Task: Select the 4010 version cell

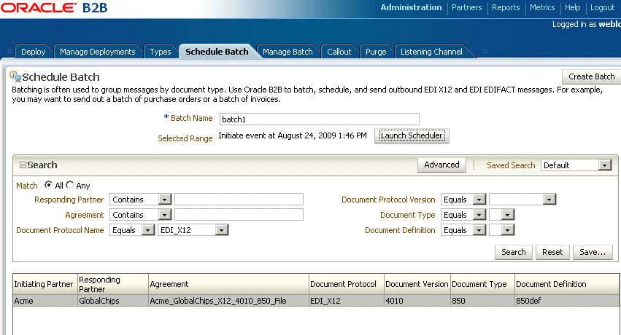Action: tap(417, 301)
